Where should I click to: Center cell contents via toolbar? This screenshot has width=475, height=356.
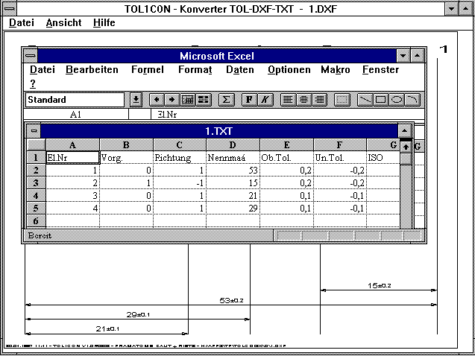(303, 100)
